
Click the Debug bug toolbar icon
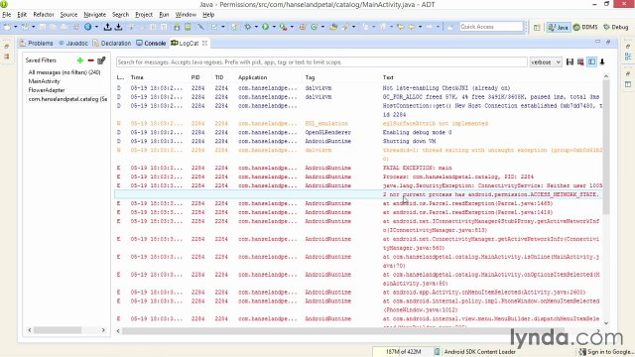(247, 27)
